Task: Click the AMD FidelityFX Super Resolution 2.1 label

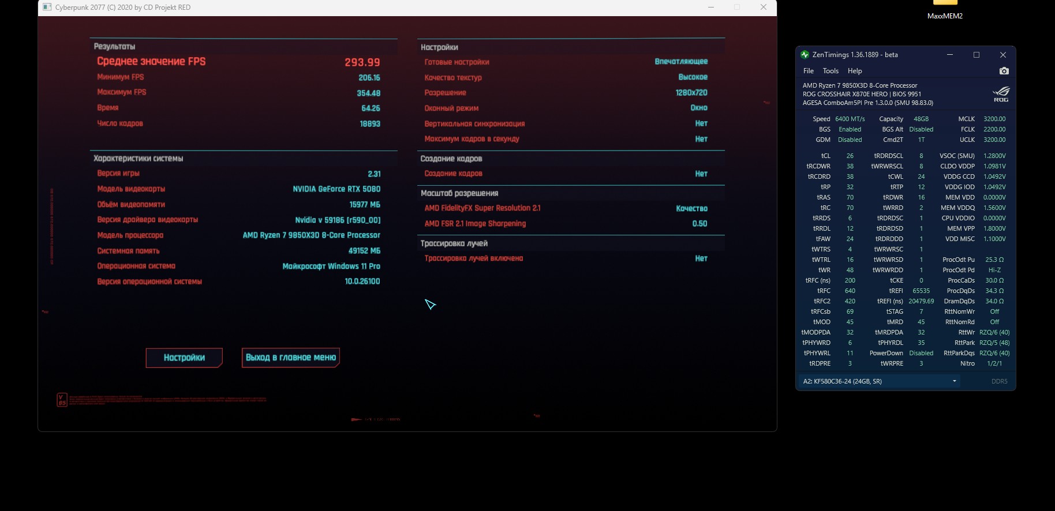Action: tap(482, 208)
